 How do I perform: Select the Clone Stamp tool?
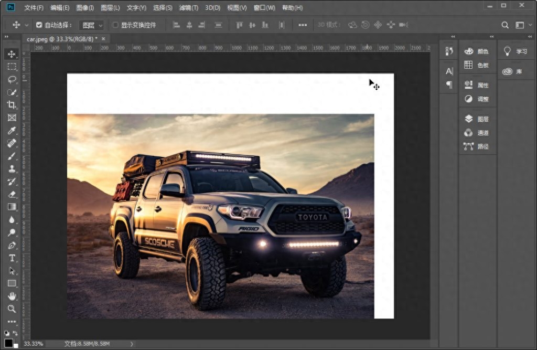click(12, 168)
